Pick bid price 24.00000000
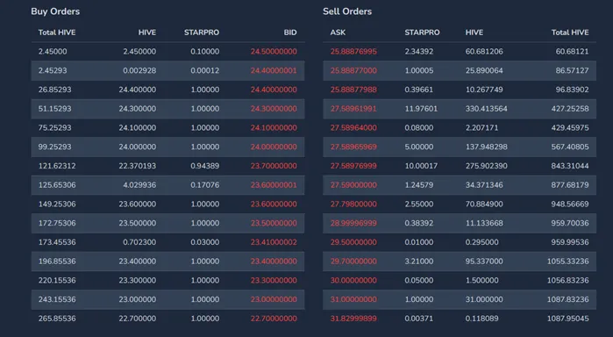The height and width of the screenshot is (337, 613). [274, 147]
